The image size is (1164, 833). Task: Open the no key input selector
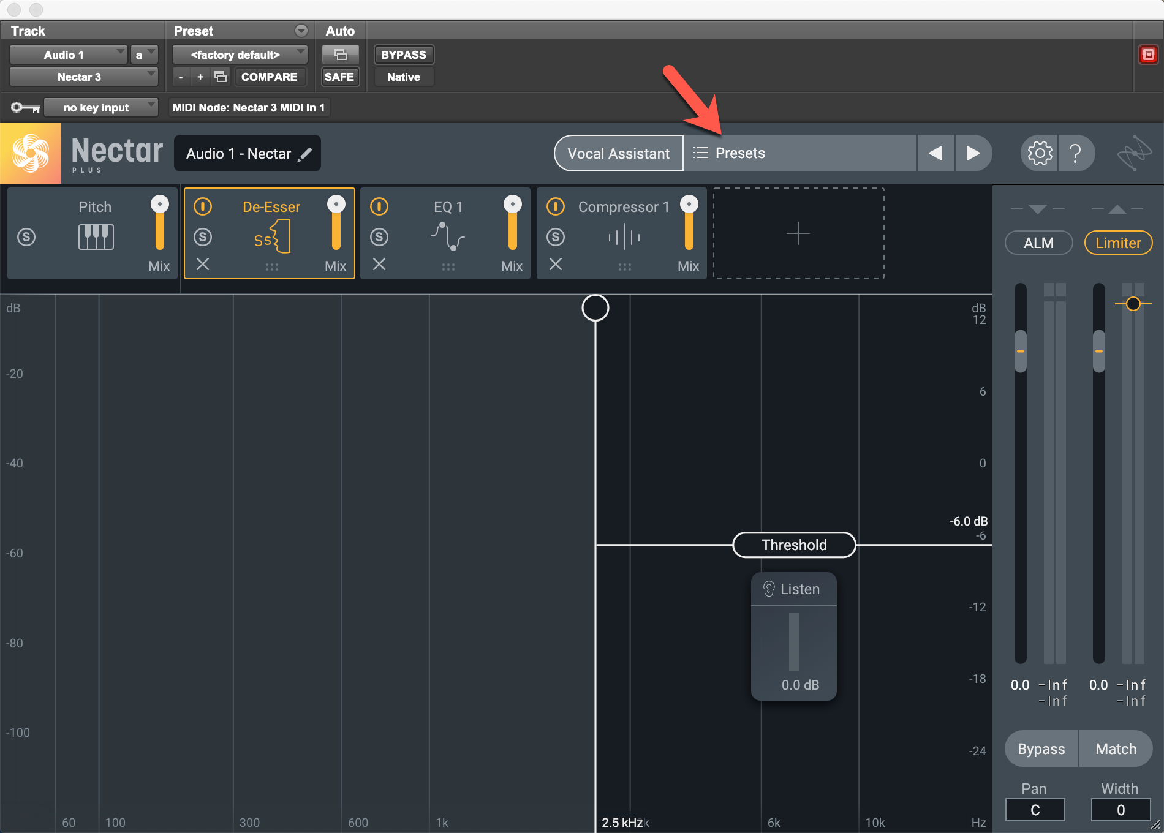pyautogui.click(x=101, y=107)
